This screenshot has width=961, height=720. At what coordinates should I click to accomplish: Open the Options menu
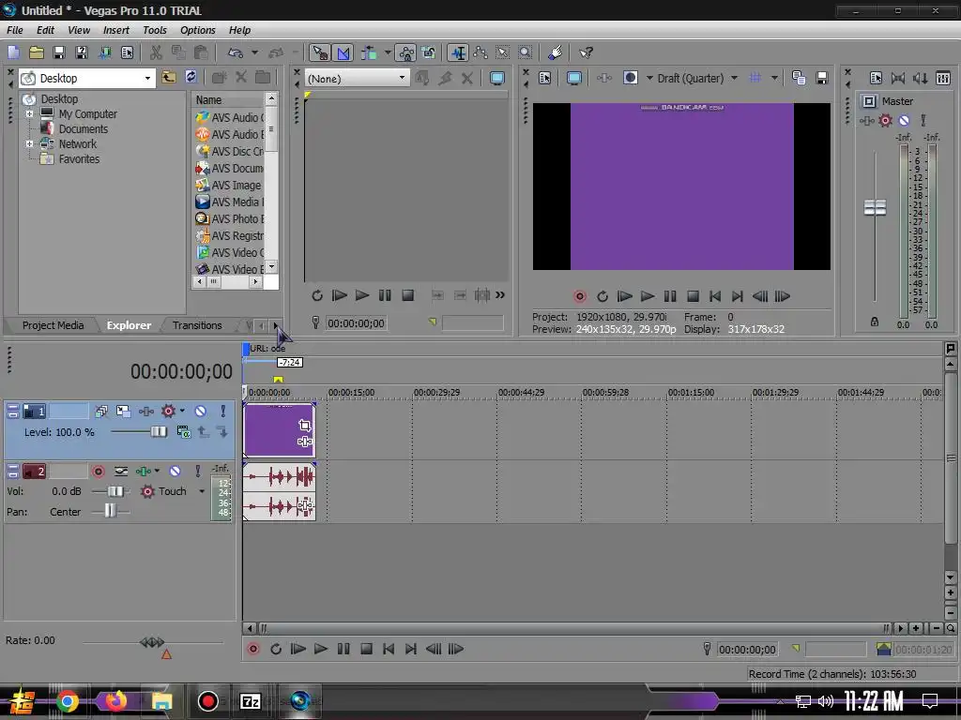click(x=197, y=30)
